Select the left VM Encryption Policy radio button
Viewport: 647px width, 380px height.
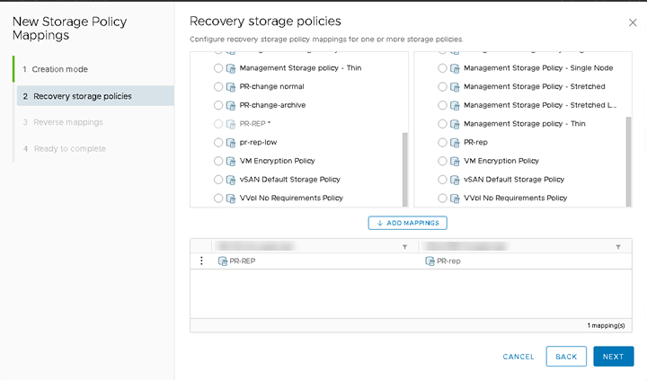[x=218, y=161]
